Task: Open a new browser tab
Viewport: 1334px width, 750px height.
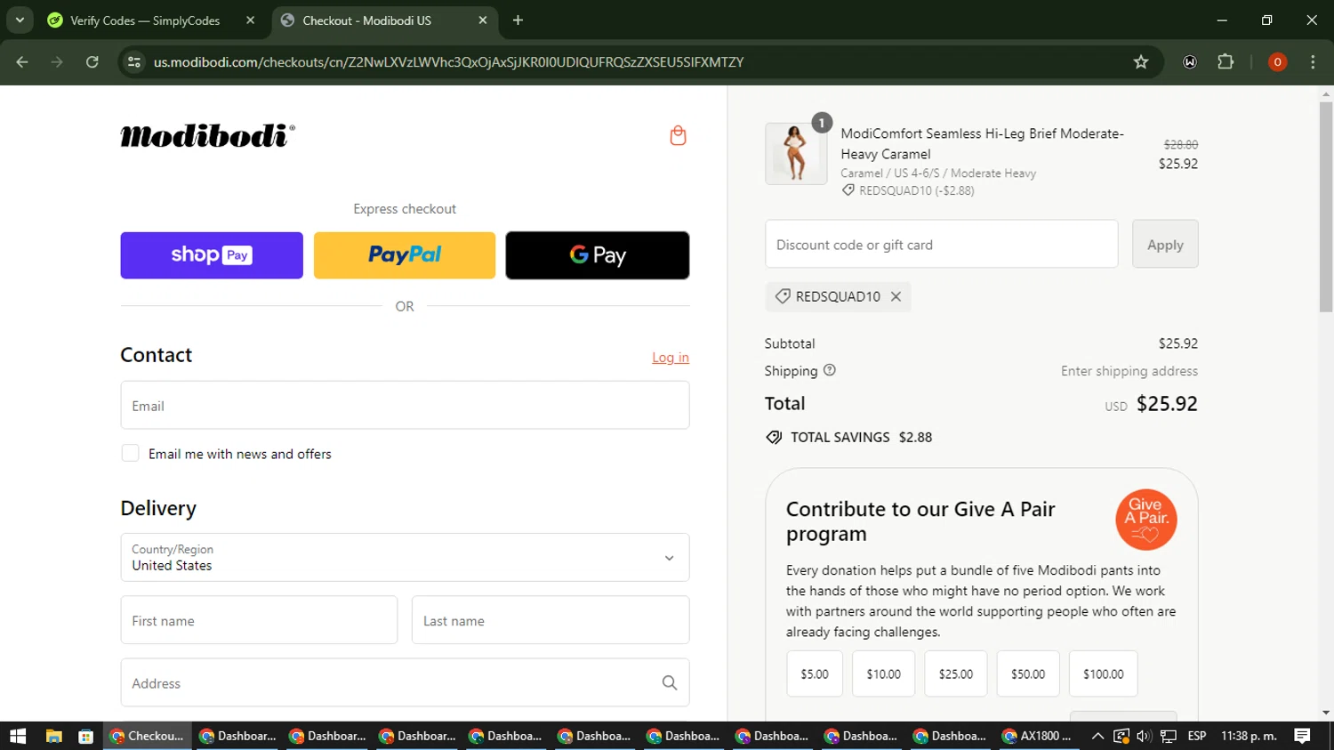Action: [x=518, y=20]
